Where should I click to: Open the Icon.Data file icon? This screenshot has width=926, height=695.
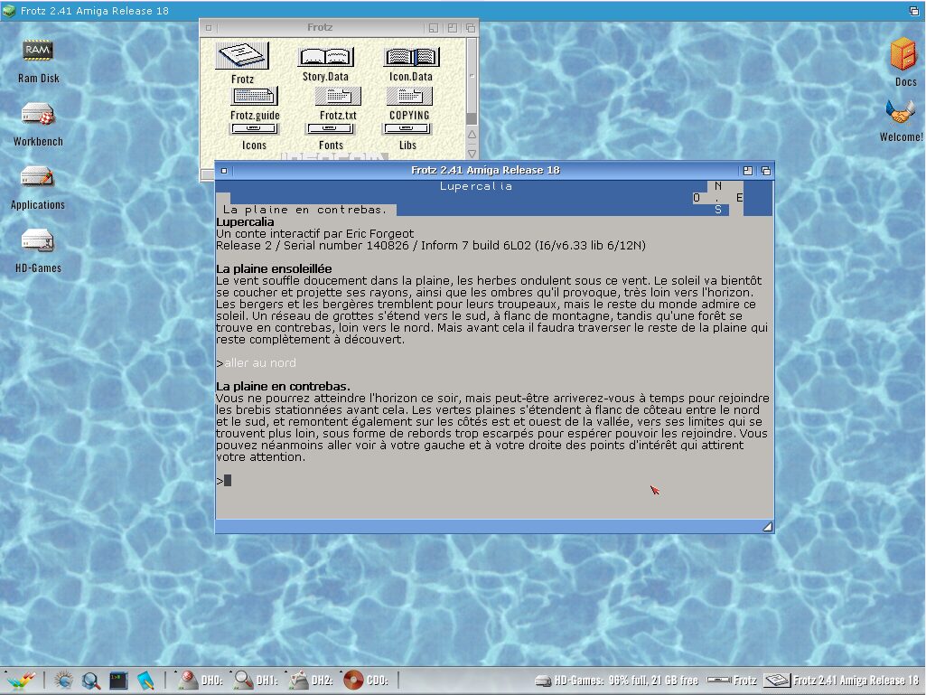(411, 58)
